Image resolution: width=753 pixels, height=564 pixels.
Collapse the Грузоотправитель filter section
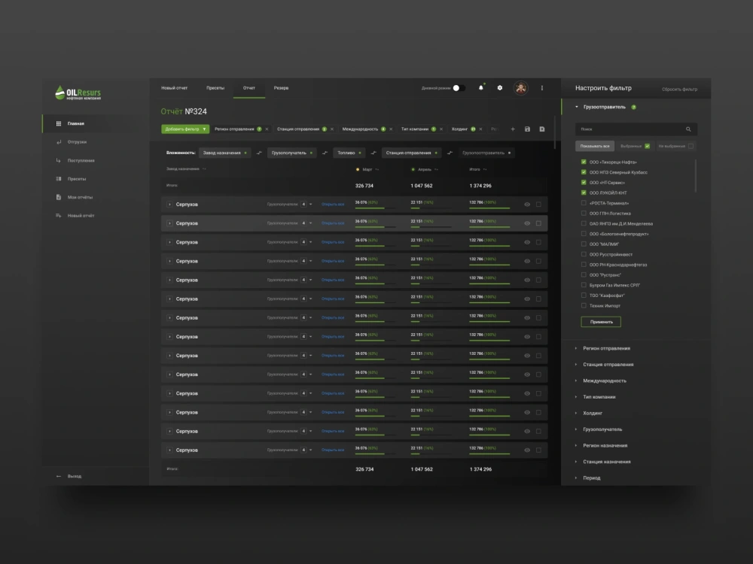[x=577, y=107]
